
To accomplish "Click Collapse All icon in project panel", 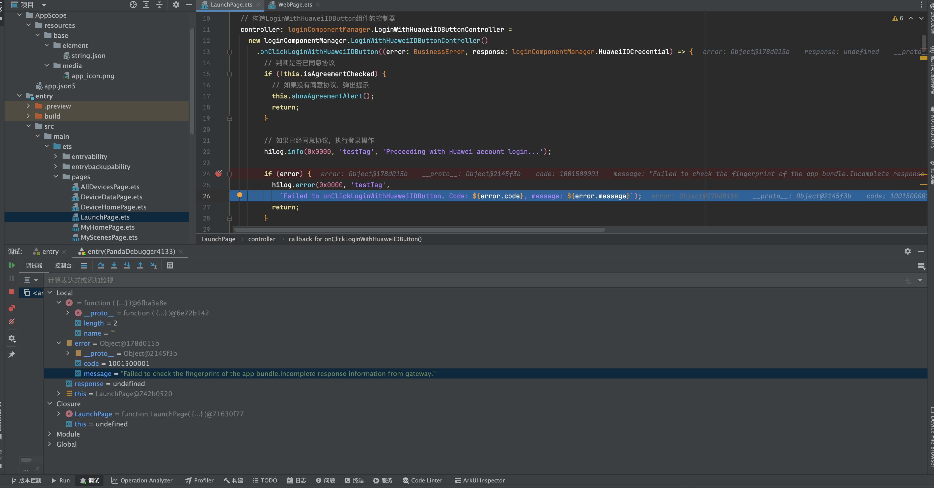I will pyautogui.click(x=159, y=5).
